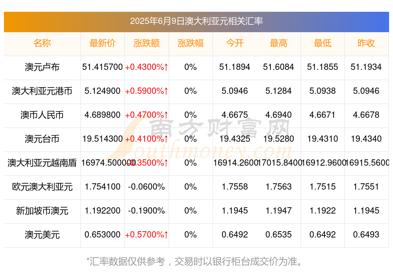Open the 澳大利亚元越南盾 entry
Viewport: 393px width, 274px height.
click(x=42, y=163)
